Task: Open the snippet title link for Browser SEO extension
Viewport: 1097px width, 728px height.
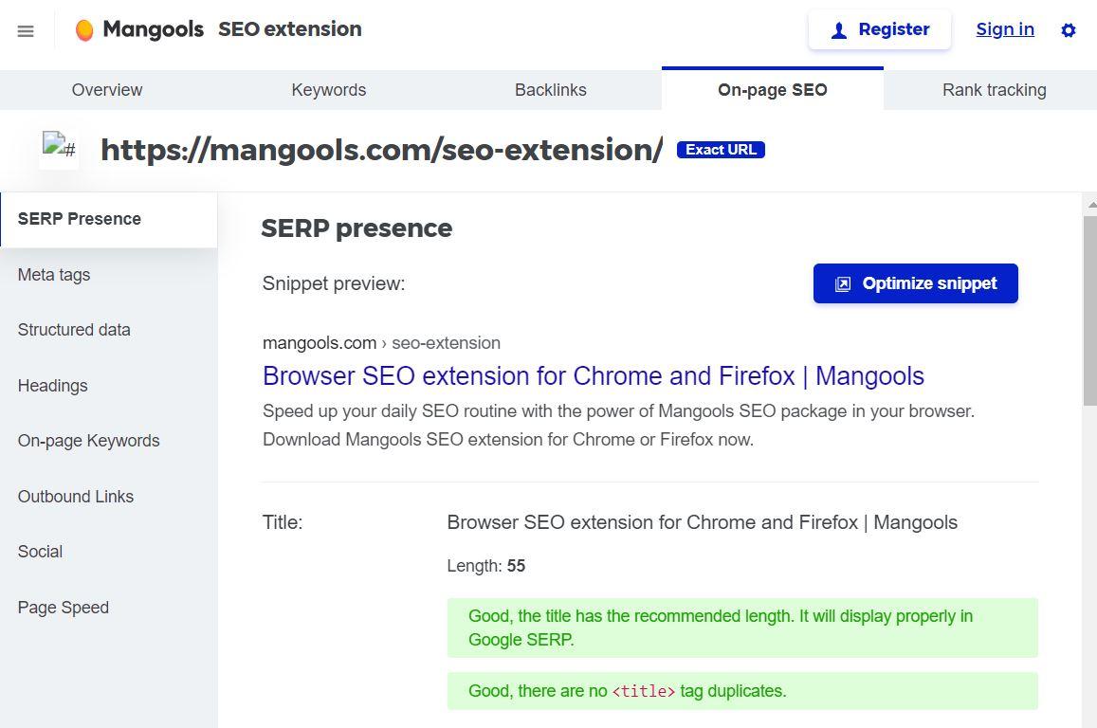Action: click(x=594, y=376)
